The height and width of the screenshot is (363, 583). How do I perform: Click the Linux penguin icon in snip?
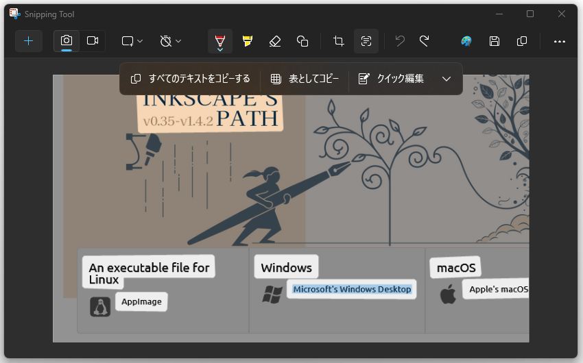(x=100, y=307)
